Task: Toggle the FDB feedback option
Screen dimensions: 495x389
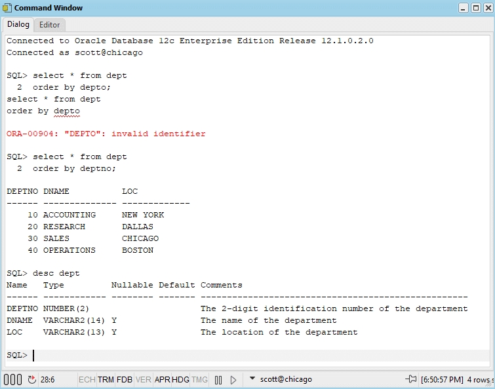Action: (x=125, y=379)
